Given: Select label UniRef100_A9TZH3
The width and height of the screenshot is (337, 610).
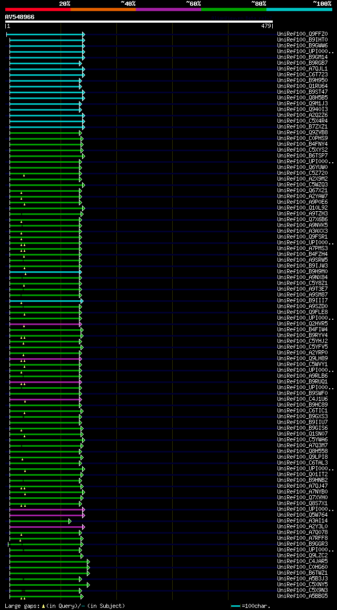Looking at the screenshot, I should [x=302, y=214].
